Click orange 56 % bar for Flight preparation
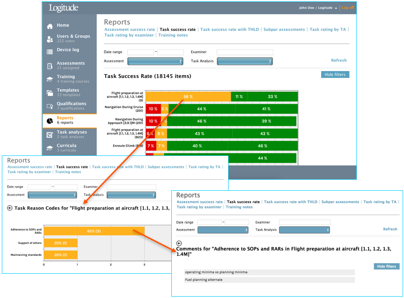The width and height of the screenshot is (404, 298). (188, 97)
